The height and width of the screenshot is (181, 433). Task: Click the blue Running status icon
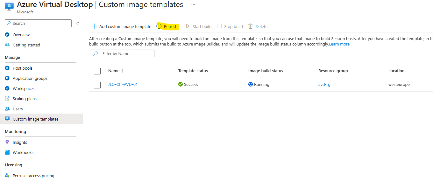click(251, 84)
